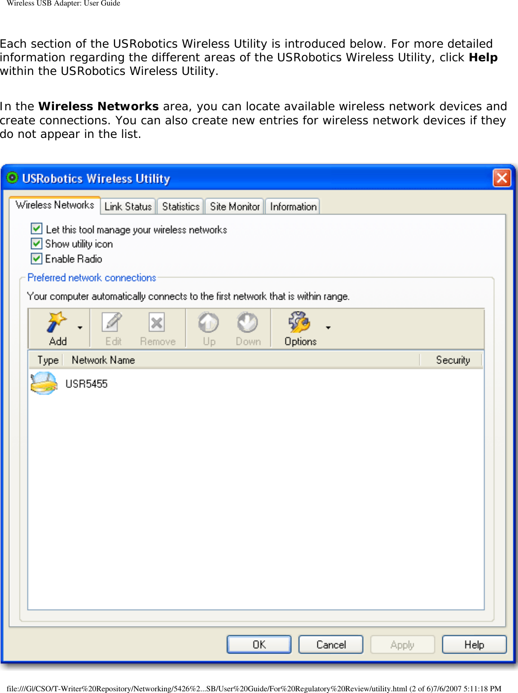The image size is (518, 693).
Task: Click the Up arrow toolbar icon
Action: tap(209, 323)
